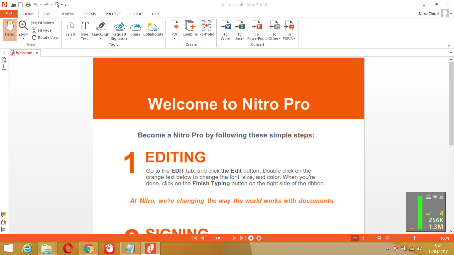
Task: Open the Bookmarks pane in left sidebar
Action: point(4,67)
